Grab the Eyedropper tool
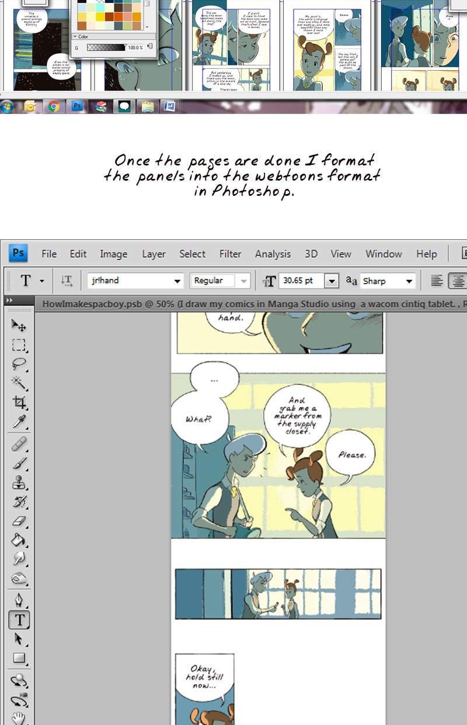Screen dimensions: 467x725 click(19, 422)
